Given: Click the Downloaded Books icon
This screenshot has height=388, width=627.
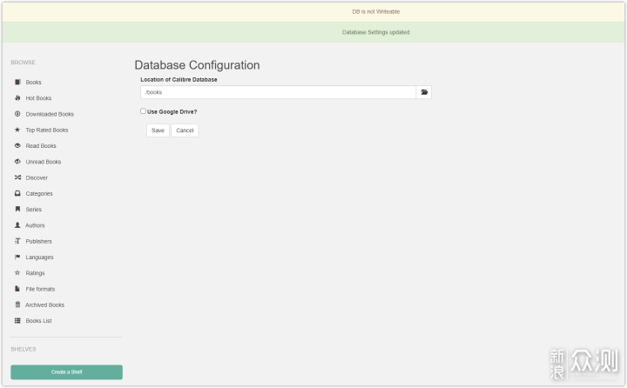Looking at the screenshot, I should pyautogui.click(x=17, y=114).
